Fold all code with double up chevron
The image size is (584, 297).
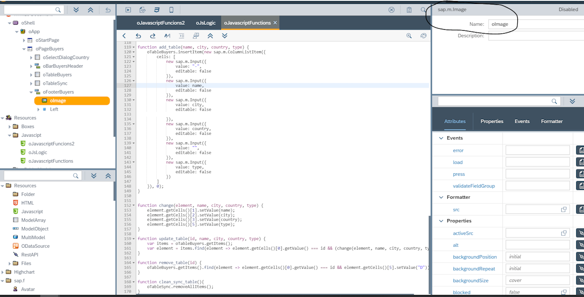210,36
